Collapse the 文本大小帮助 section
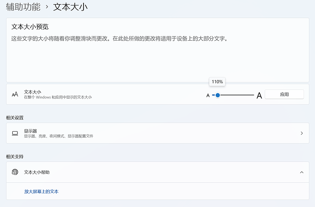Viewport: 315px width, 207px height. (302, 172)
